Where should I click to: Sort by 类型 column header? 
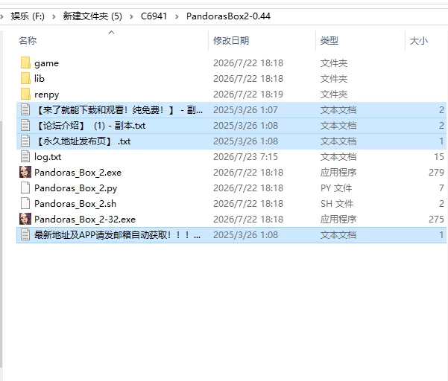tap(329, 41)
